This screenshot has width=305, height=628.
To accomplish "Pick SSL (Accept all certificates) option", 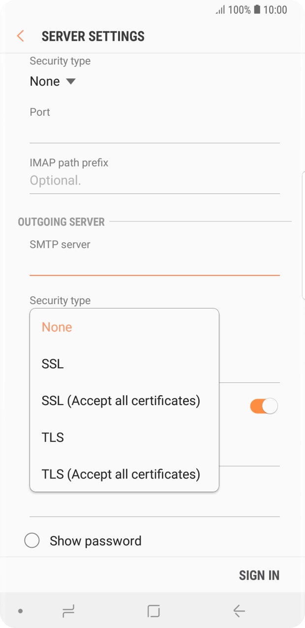I will pyautogui.click(x=121, y=401).
